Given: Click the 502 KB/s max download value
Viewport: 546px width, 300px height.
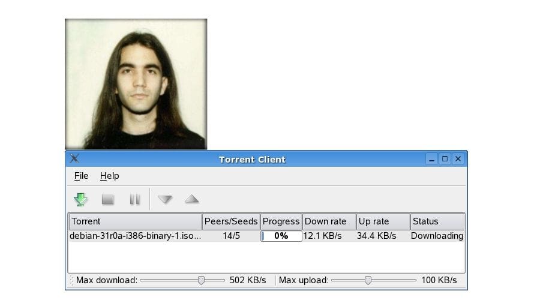Looking at the screenshot, I should (x=248, y=280).
